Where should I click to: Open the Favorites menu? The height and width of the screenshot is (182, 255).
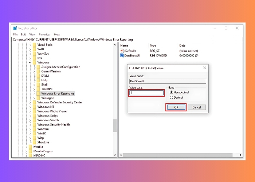pyautogui.click(x=45, y=34)
